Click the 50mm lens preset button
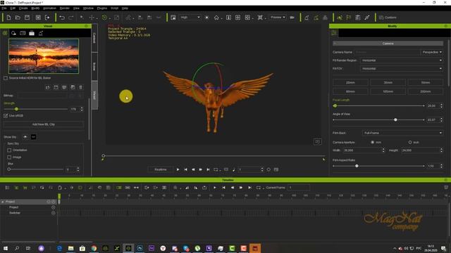Screen dimensions: 451x253 [x=426, y=83]
